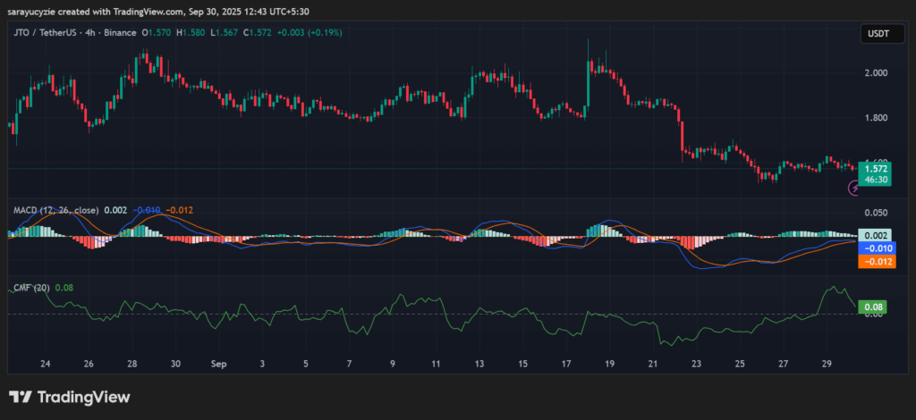Select the MACD (12, 26, close) indicator legend

coord(55,210)
